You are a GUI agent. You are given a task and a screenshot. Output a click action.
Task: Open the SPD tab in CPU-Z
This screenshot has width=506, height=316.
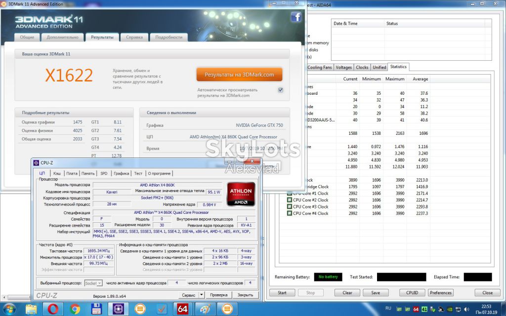[104, 173]
